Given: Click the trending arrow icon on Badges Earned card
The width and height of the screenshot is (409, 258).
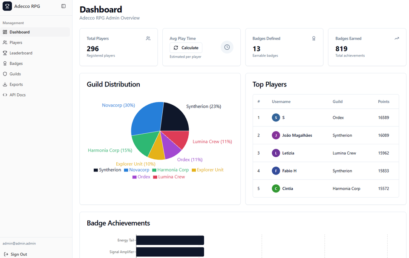Looking at the screenshot, I should pyautogui.click(x=397, y=38).
